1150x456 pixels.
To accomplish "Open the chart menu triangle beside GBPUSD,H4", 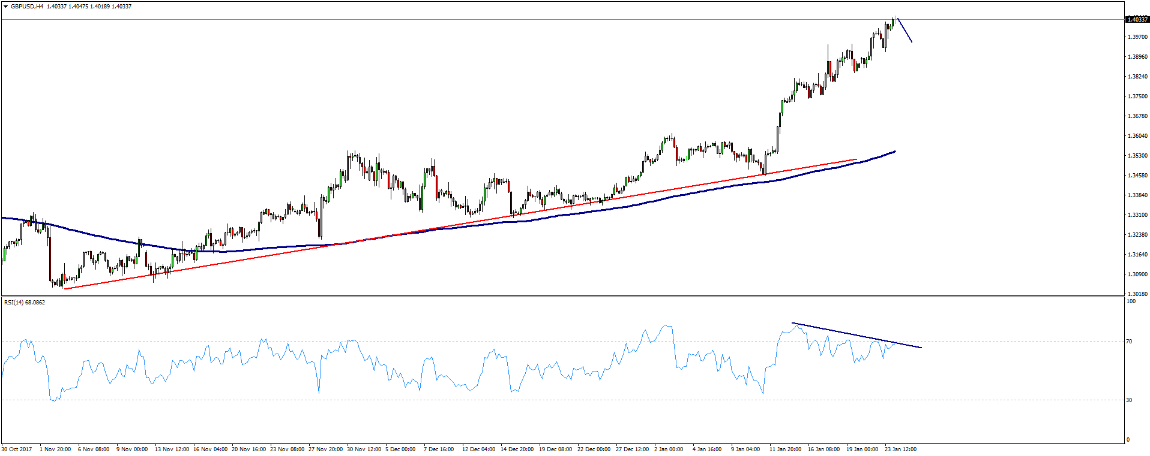I will (5, 7).
